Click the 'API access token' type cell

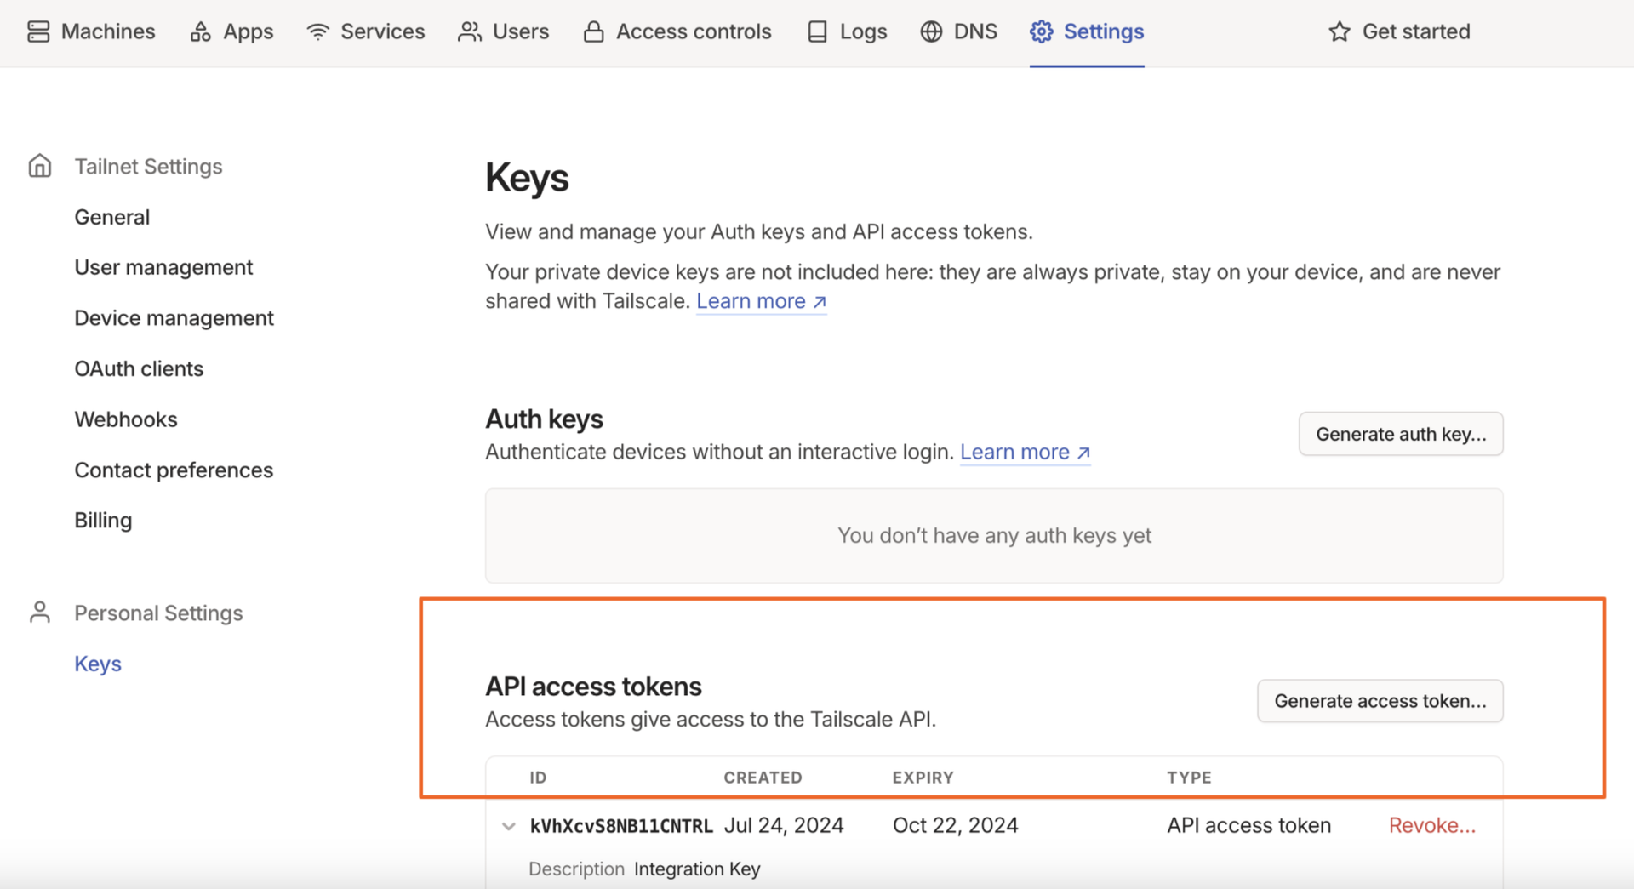point(1248,825)
